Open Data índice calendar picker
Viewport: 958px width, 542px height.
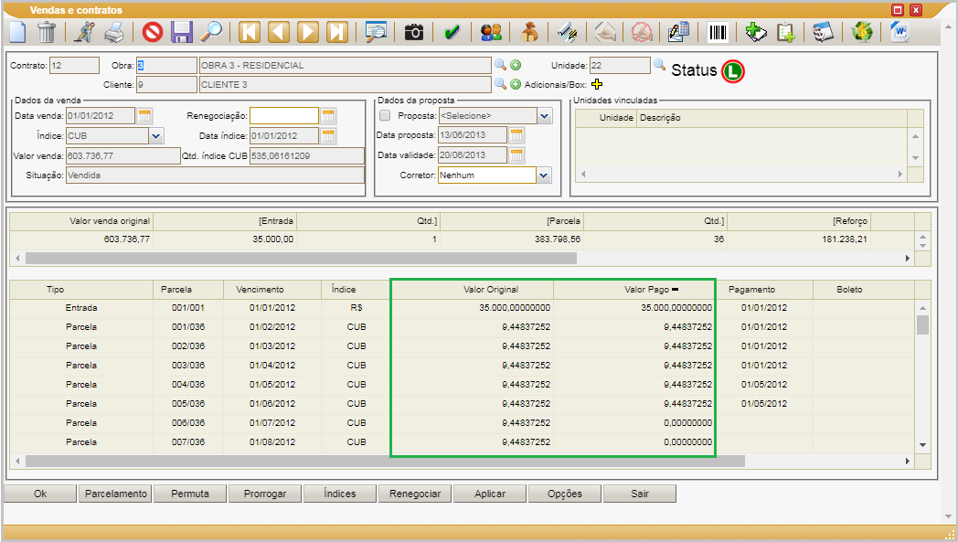(x=328, y=135)
